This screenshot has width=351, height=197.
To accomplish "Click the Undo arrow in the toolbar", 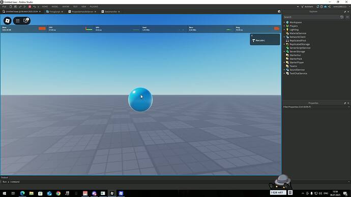I will click(35, 7).
